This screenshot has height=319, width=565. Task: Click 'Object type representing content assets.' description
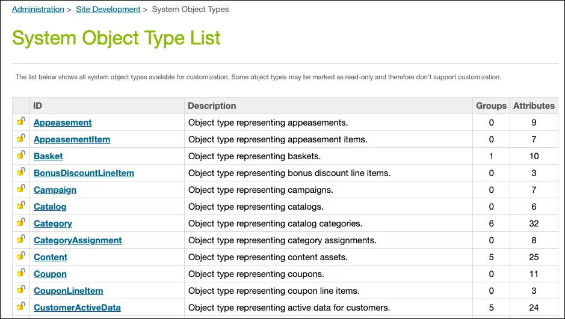pyautogui.click(x=268, y=257)
